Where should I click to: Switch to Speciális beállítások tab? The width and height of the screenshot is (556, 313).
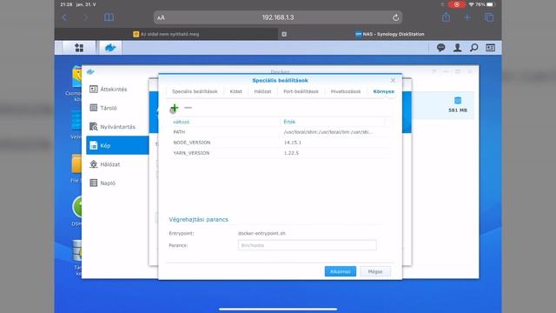195,91
